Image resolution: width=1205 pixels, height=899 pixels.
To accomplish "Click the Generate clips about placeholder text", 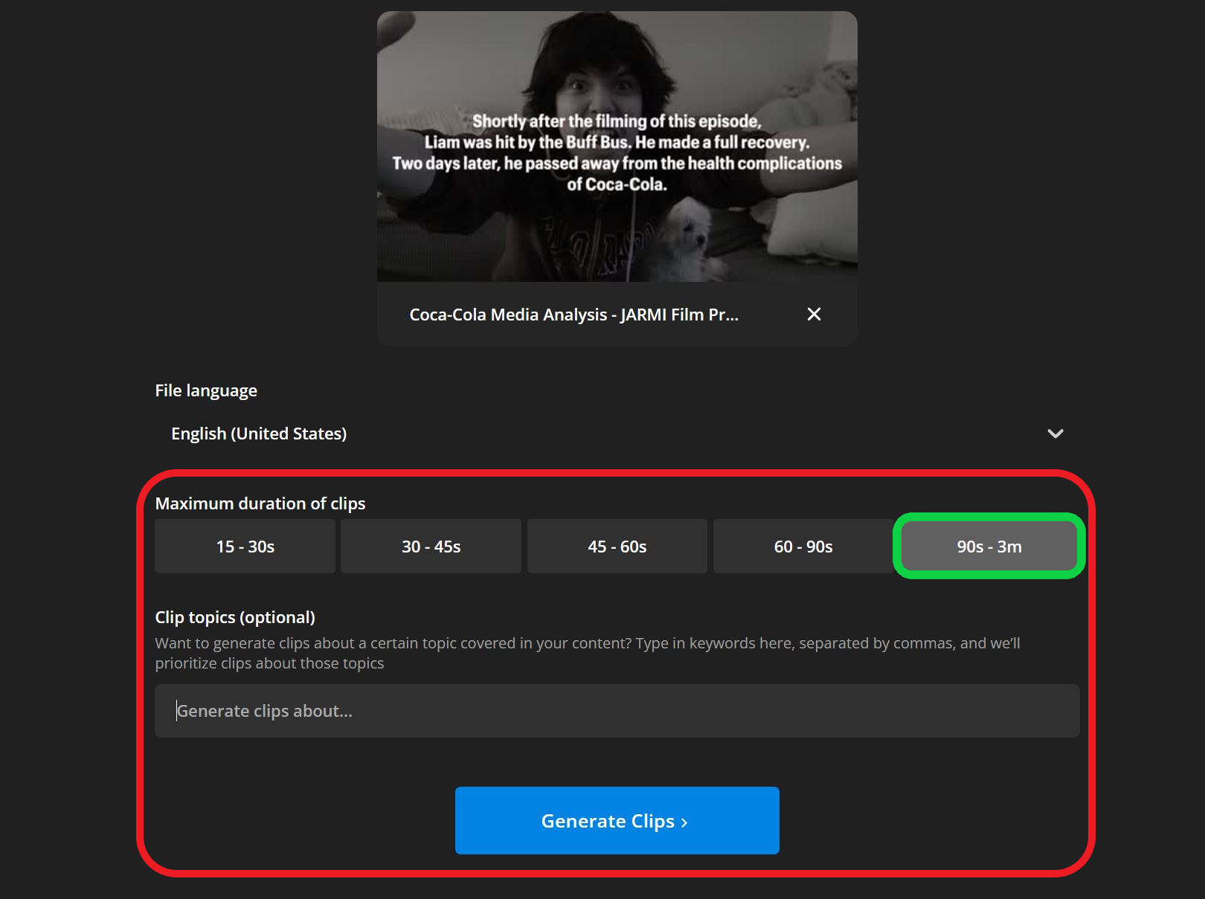I will [x=265, y=711].
